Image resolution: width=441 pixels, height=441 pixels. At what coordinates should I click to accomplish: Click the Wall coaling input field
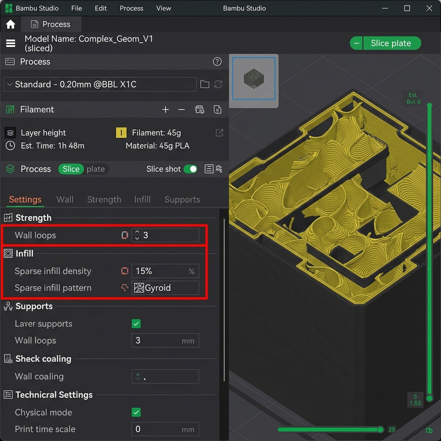[165, 376]
